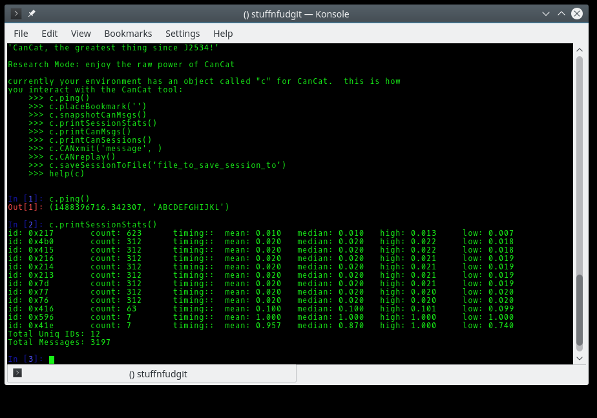Image resolution: width=597 pixels, height=418 pixels.
Task: Click the id: 0x214 row
Action: (261, 266)
